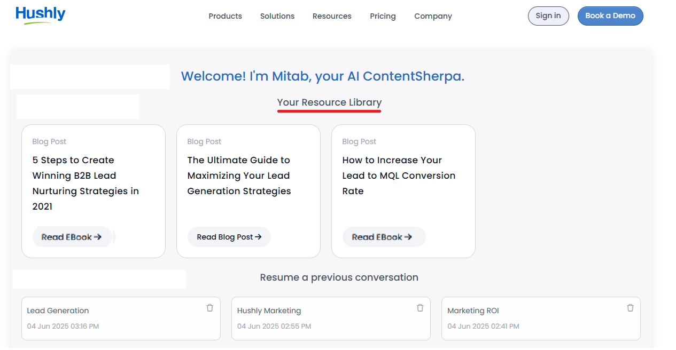Viewport: 676px width, 350px height.
Task: Click the Hushly logo
Action: [41, 15]
